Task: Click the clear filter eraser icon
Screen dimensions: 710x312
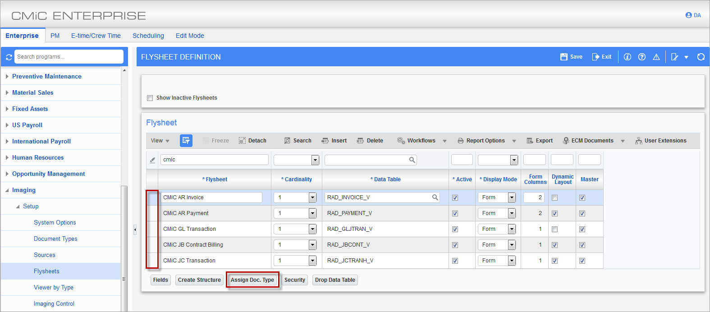Action: tap(152, 160)
